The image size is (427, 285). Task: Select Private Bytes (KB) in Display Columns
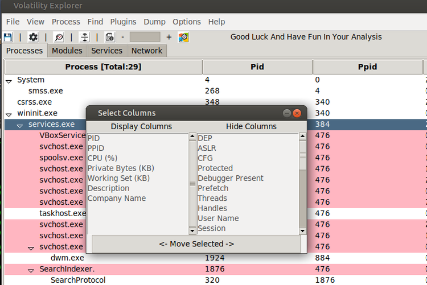click(x=121, y=168)
